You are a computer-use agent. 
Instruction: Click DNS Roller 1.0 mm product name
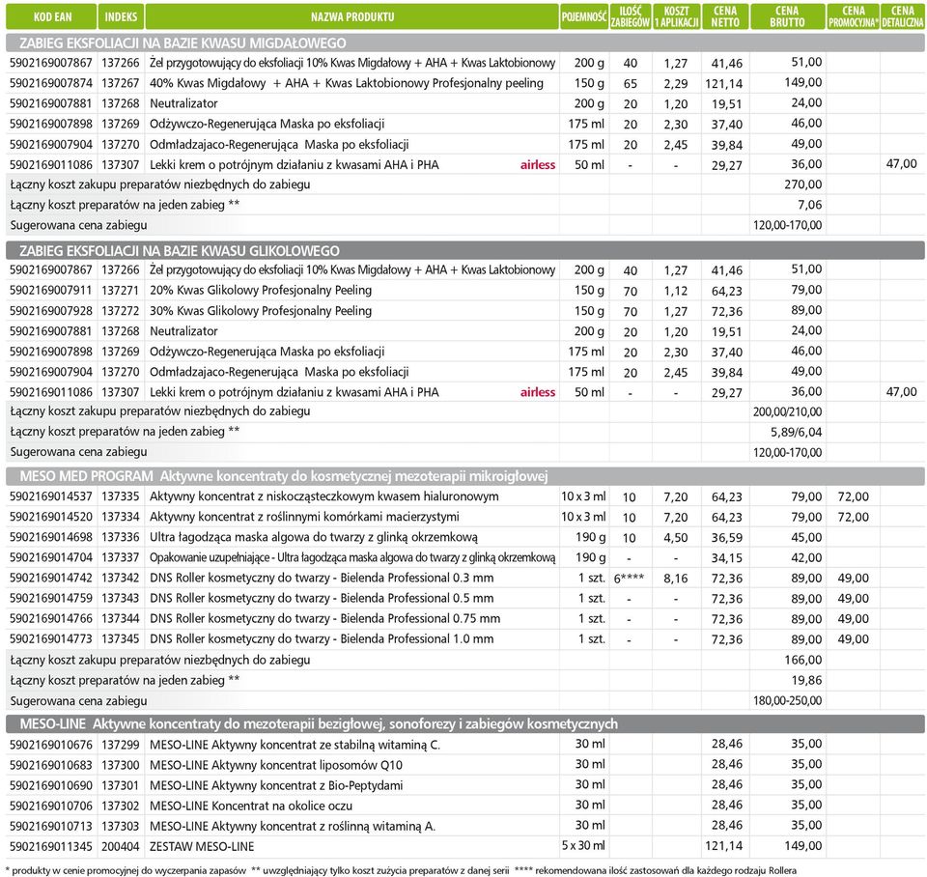pos(322,638)
